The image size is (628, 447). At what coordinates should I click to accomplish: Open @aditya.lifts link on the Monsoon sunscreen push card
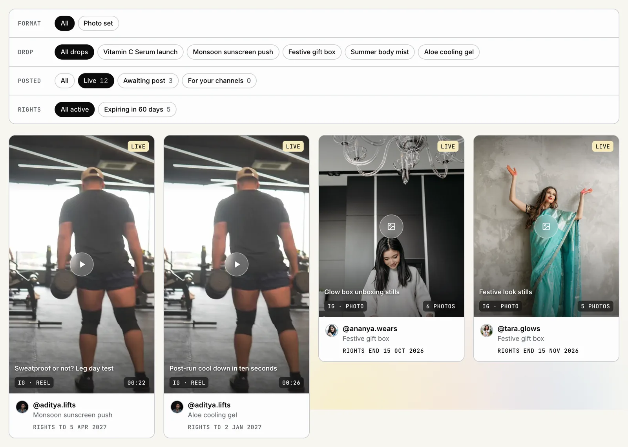click(54, 405)
